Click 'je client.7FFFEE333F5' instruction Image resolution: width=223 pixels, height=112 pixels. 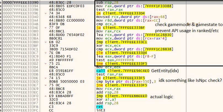pos(120,78)
